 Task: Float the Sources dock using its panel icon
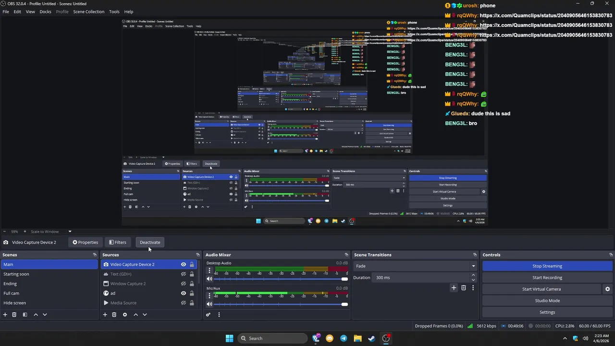[197, 255]
